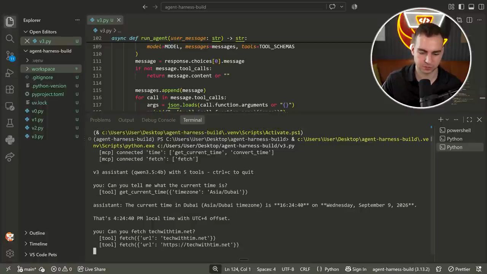Switch to the Debug Console tab
The height and width of the screenshot is (274, 487).
(158, 120)
